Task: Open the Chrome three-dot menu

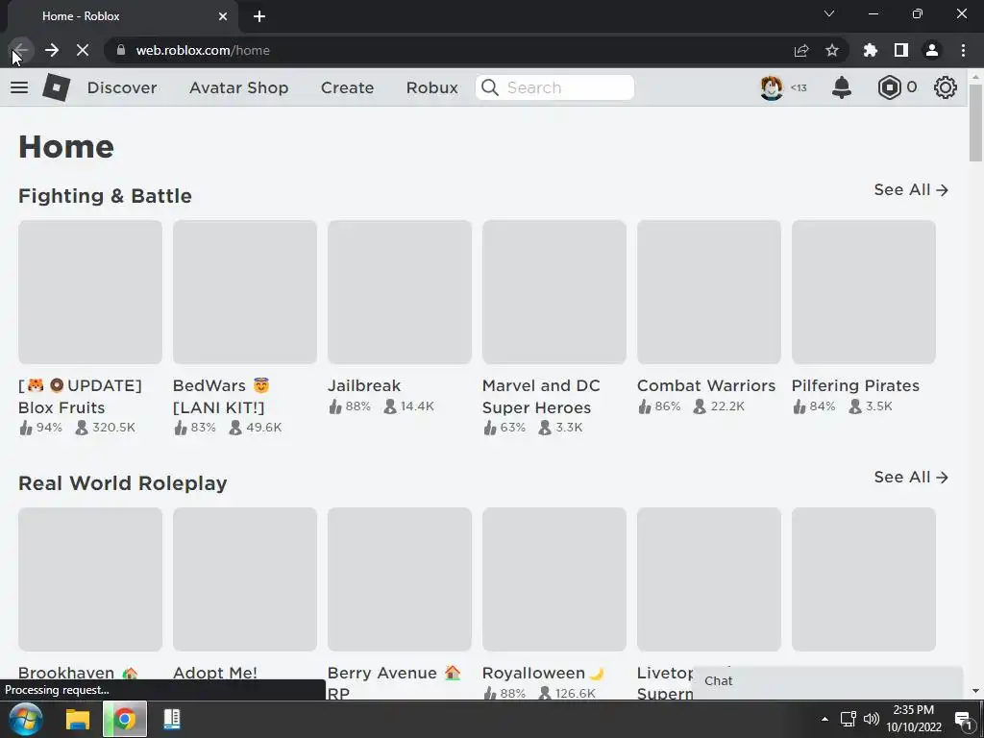Action: 963,50
